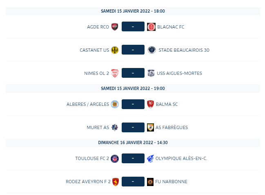Click the Toulouse FC 2 round crest
The height and width of the screenshot is (195, 265).
coord(115,158)
